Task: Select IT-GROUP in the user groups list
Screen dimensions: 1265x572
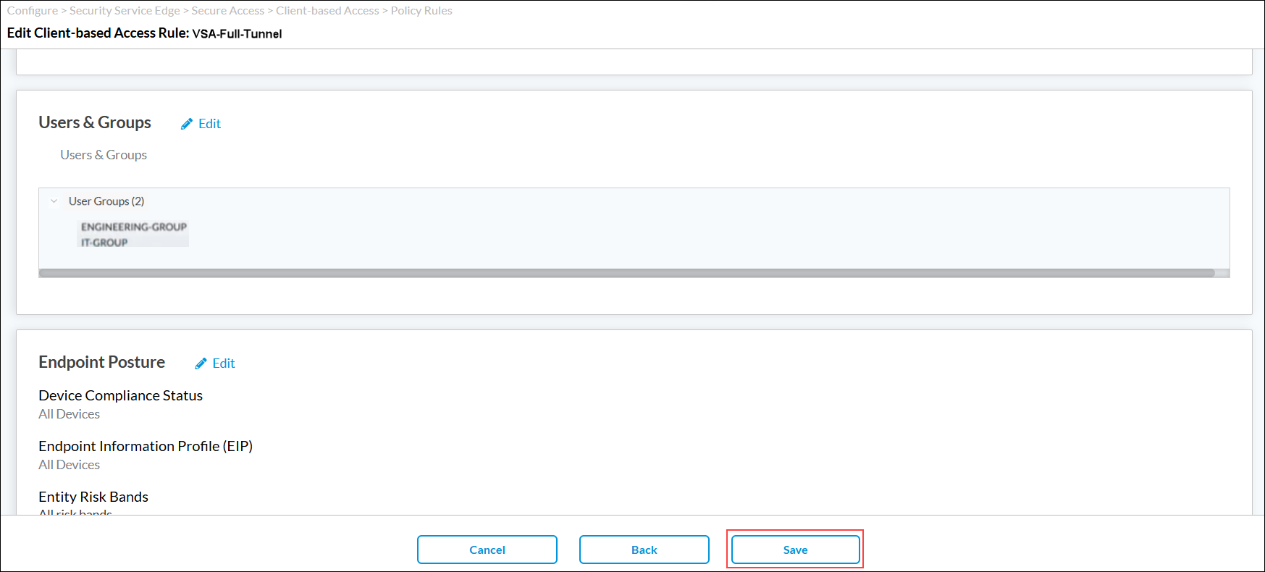Action: pos(104,243)
